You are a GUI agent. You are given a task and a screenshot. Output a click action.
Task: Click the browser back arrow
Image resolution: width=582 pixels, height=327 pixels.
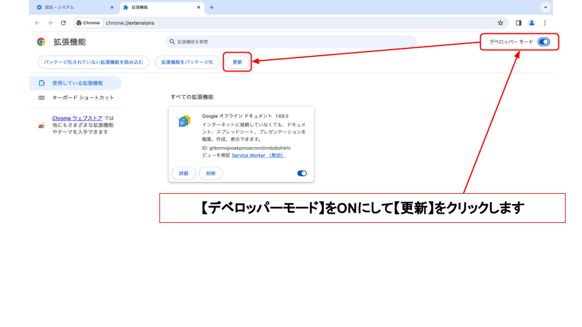37,23
